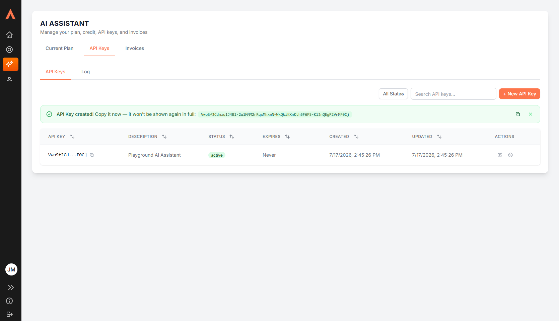Revoke the Playground AI Assistant key

click(x=510, y=155)
